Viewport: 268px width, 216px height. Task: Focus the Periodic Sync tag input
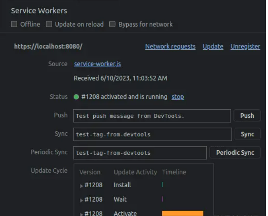click(x=140, y=153)
